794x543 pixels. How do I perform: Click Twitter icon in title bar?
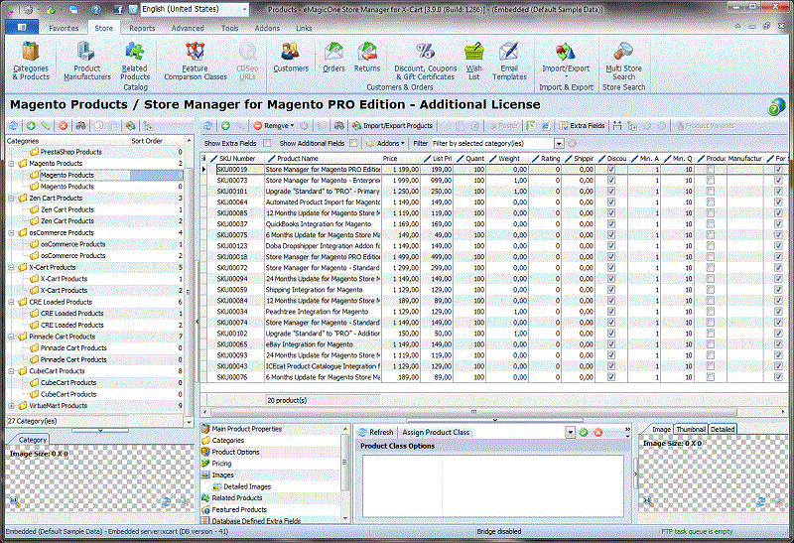133,10
